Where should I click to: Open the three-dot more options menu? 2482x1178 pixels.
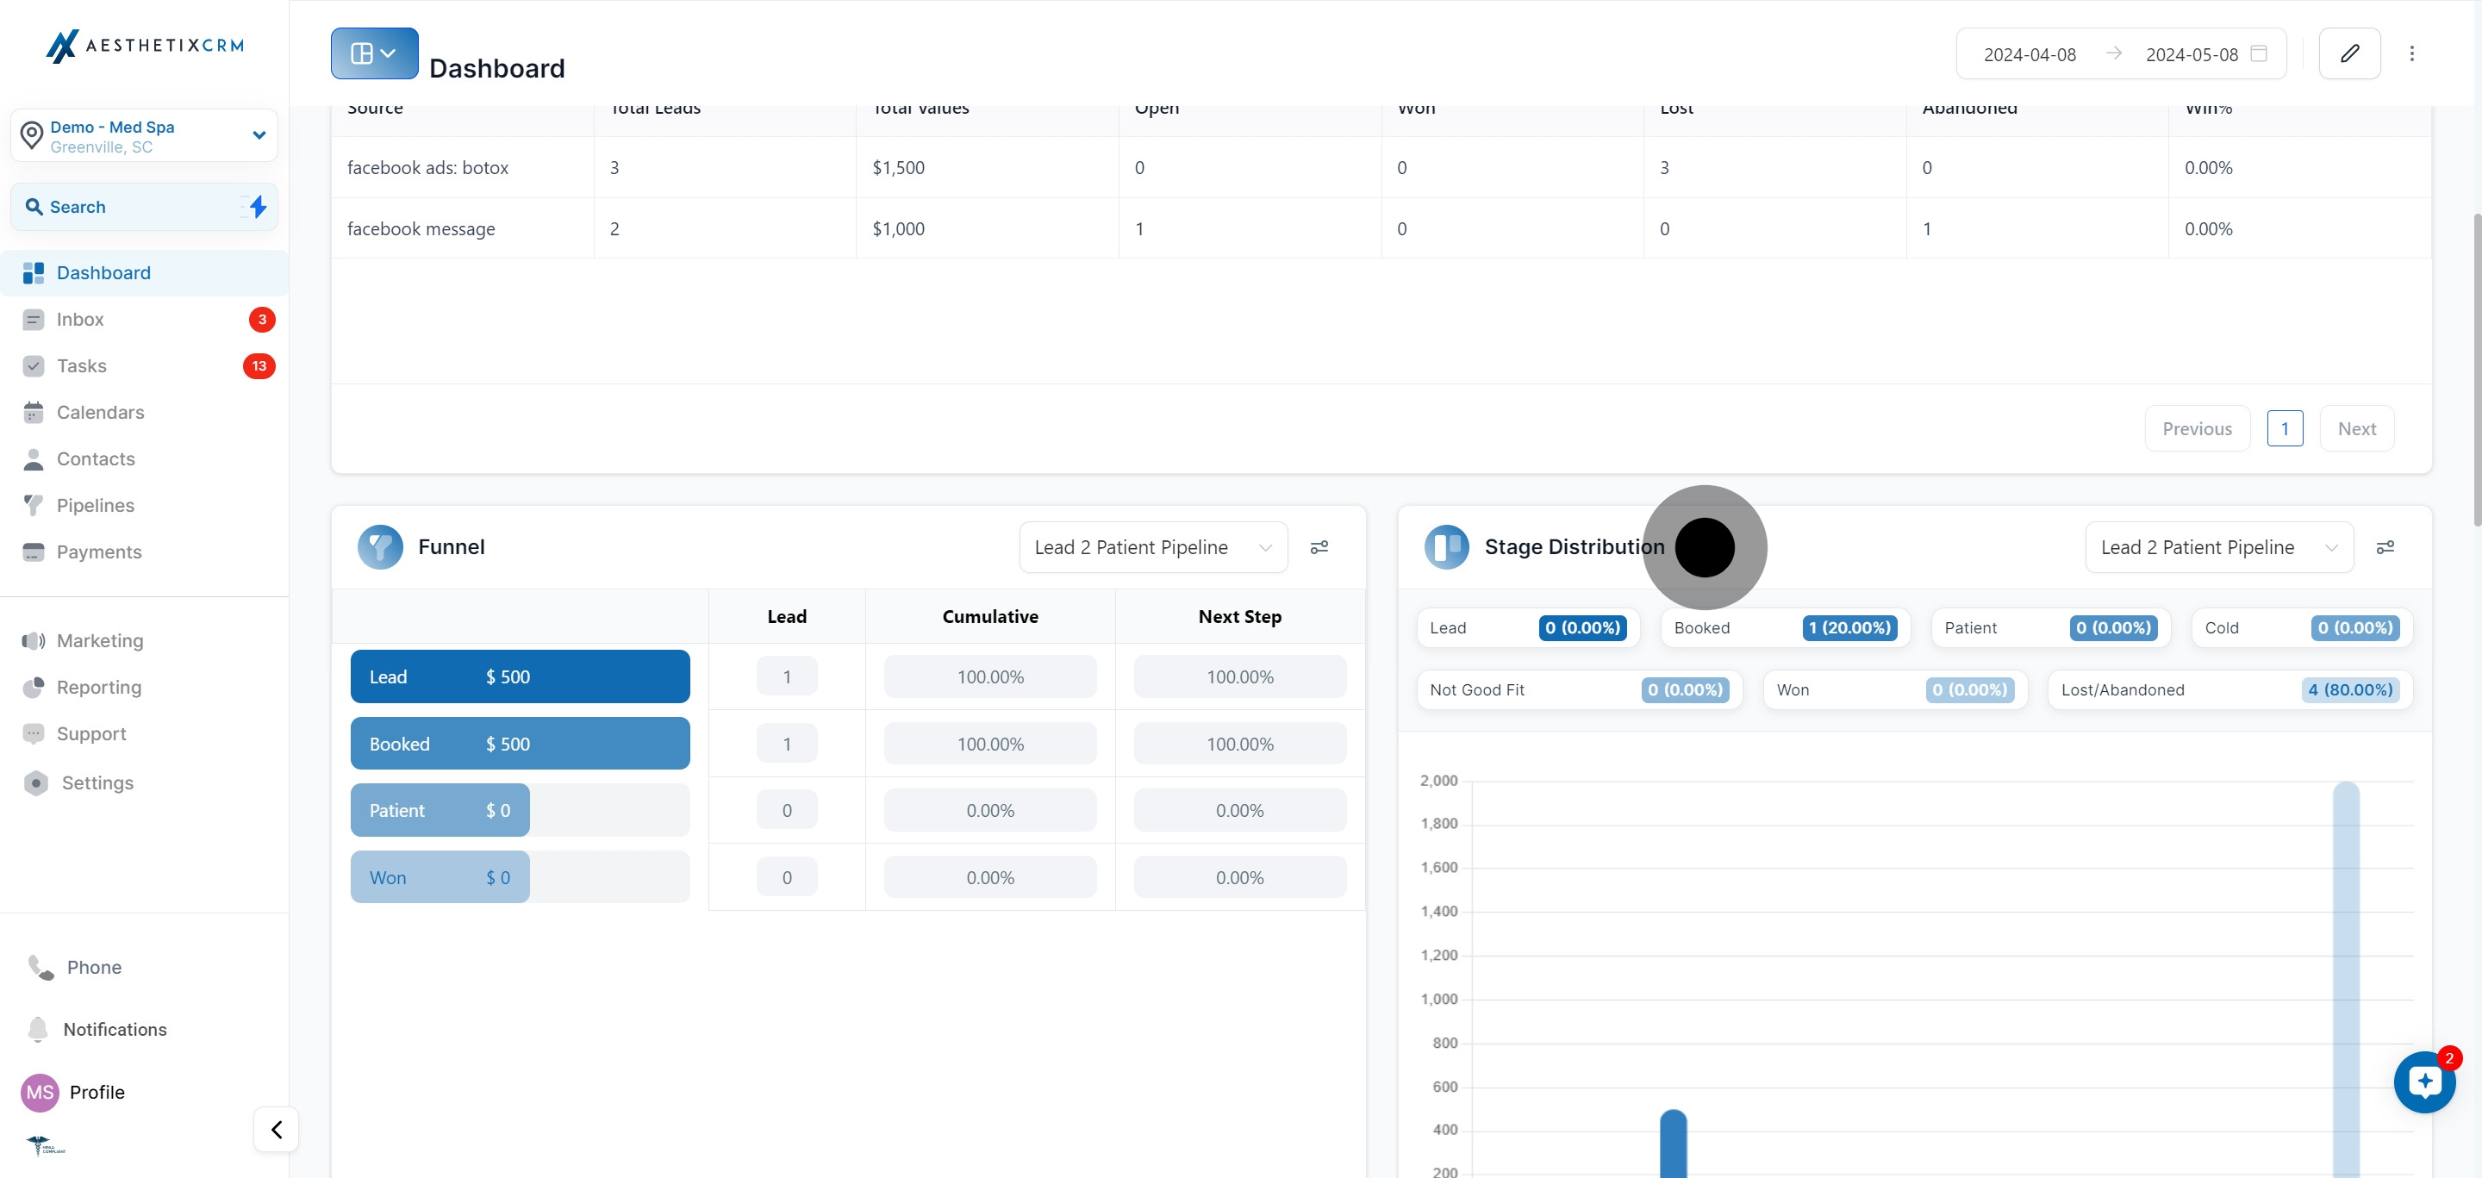tap(2411, 54)
